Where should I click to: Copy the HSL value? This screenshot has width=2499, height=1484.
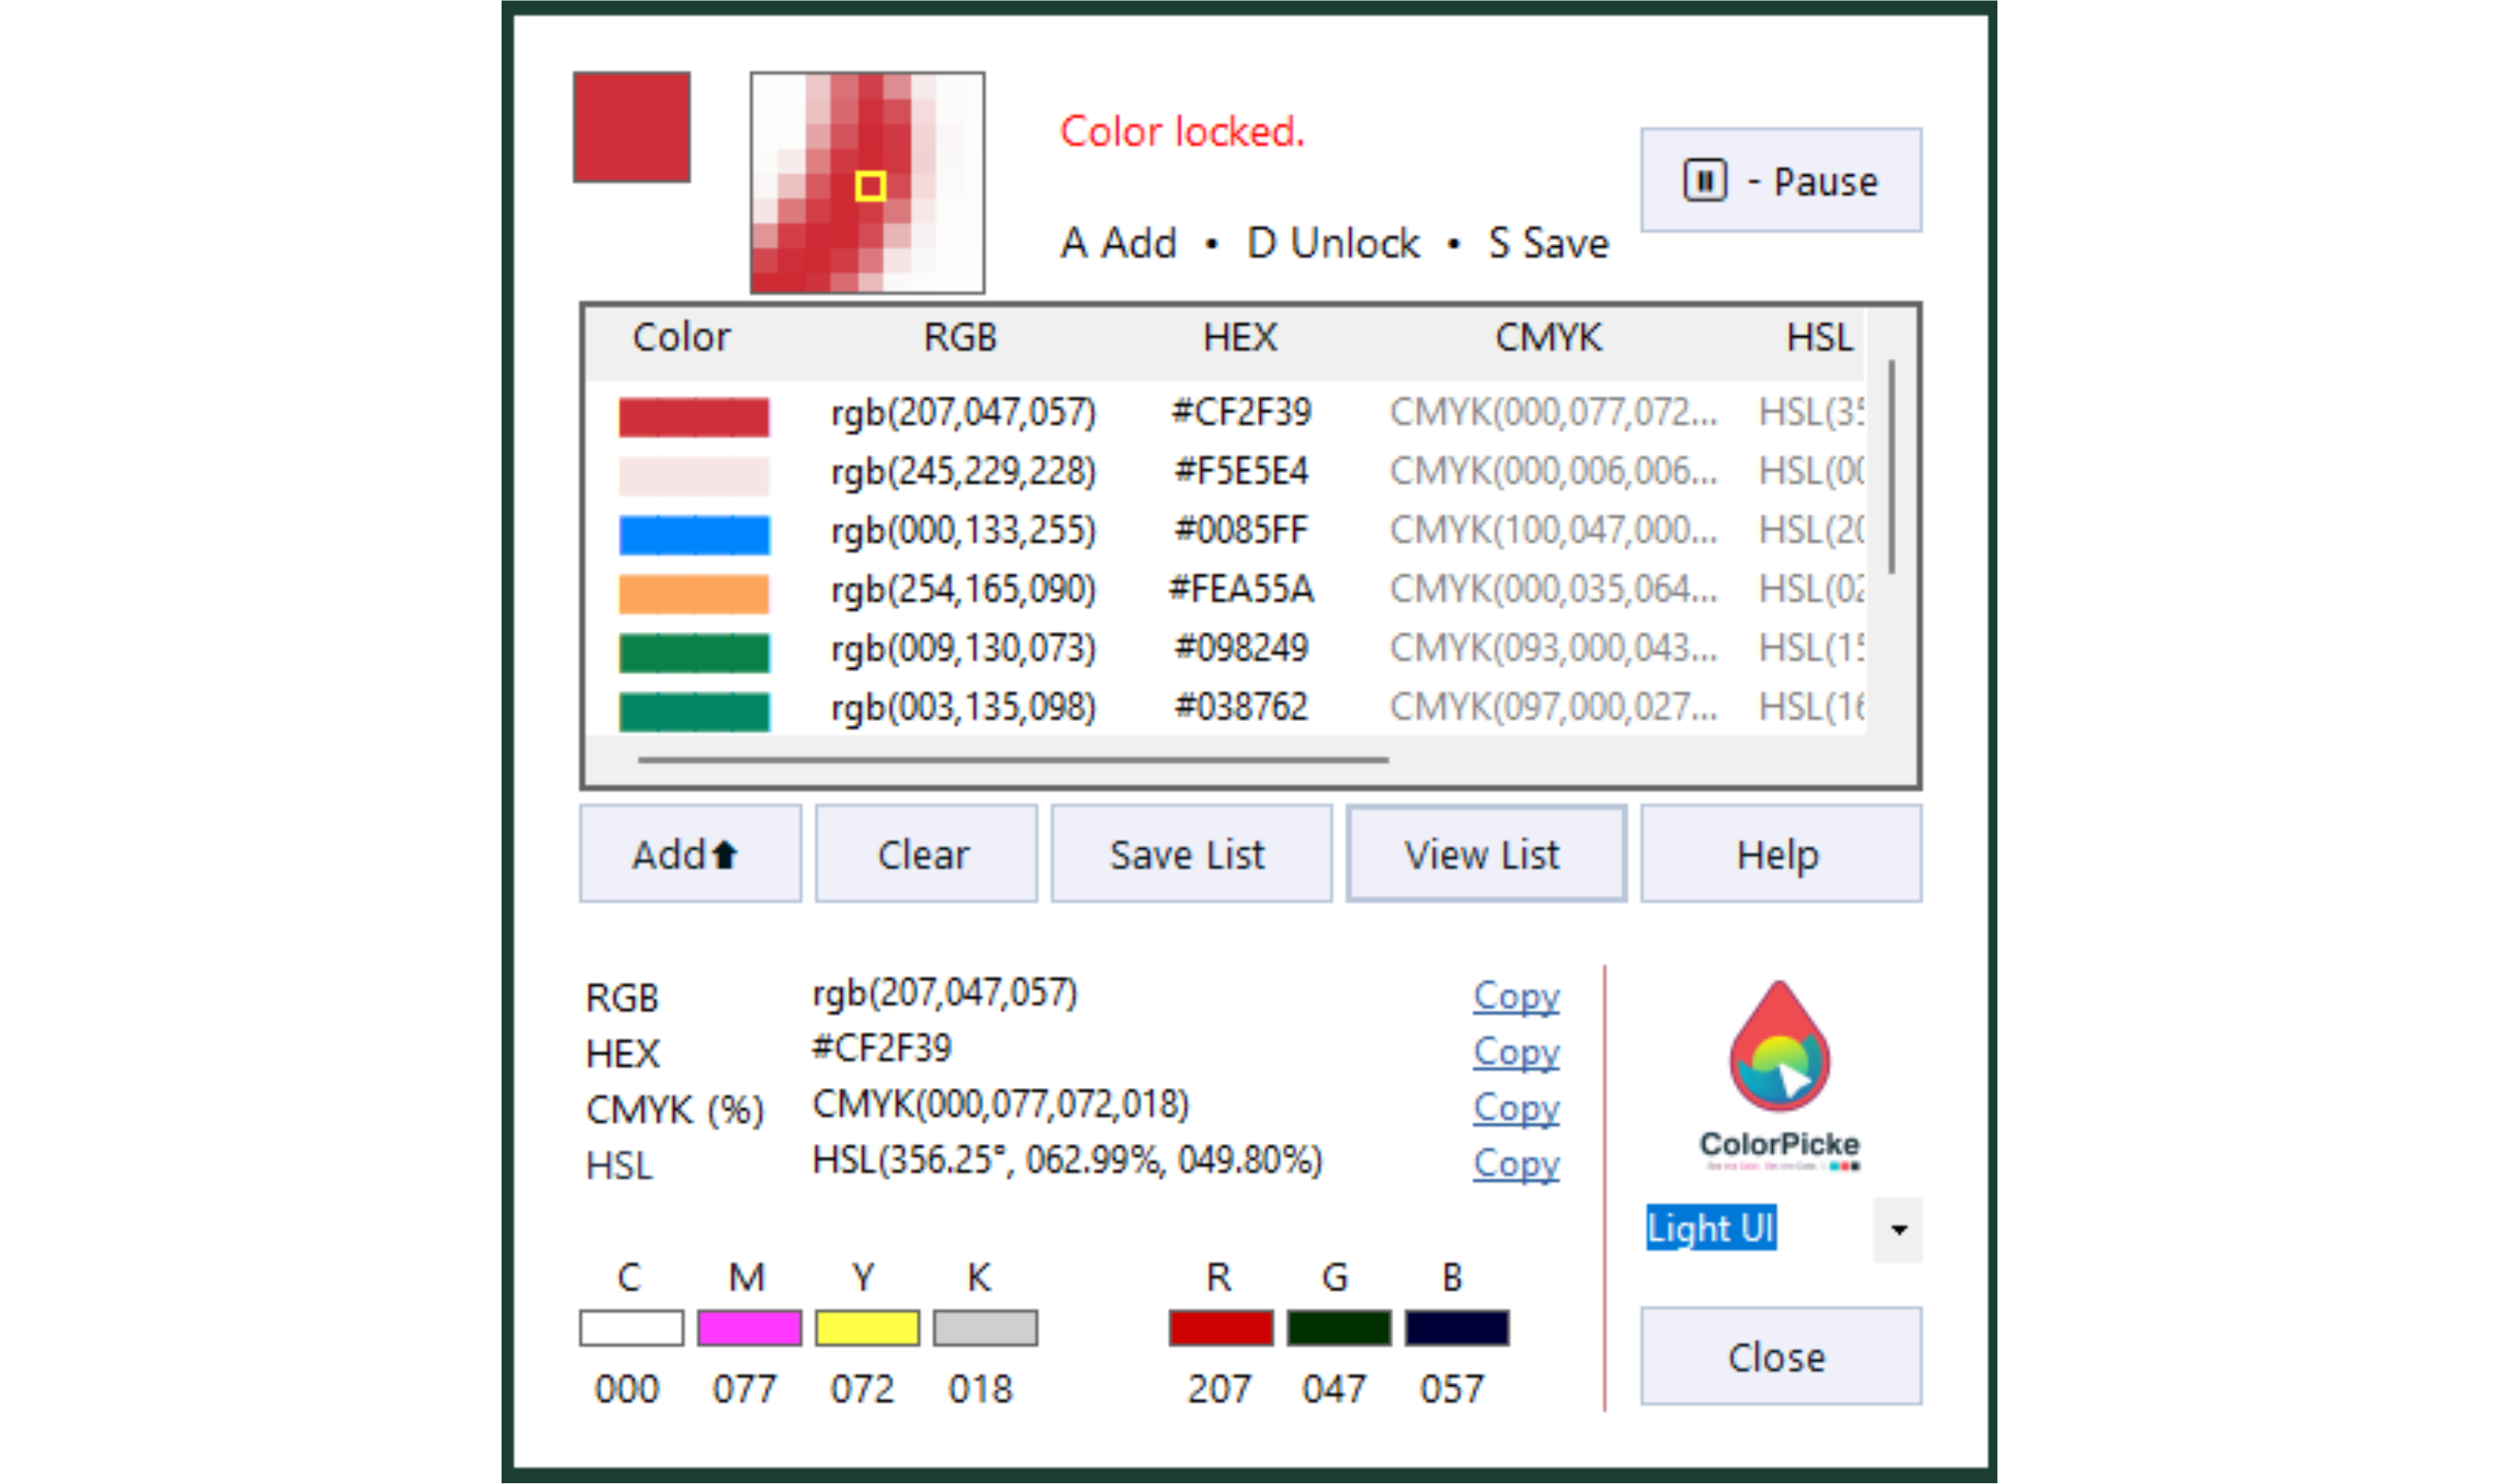1516,1164
